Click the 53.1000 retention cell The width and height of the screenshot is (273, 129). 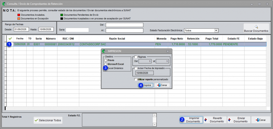click(193, 44)
